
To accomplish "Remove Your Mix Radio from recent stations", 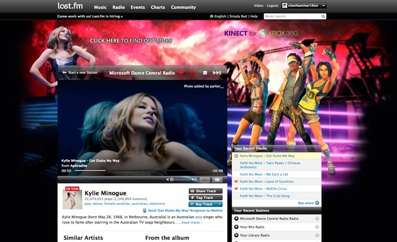I will click(317, 227).
